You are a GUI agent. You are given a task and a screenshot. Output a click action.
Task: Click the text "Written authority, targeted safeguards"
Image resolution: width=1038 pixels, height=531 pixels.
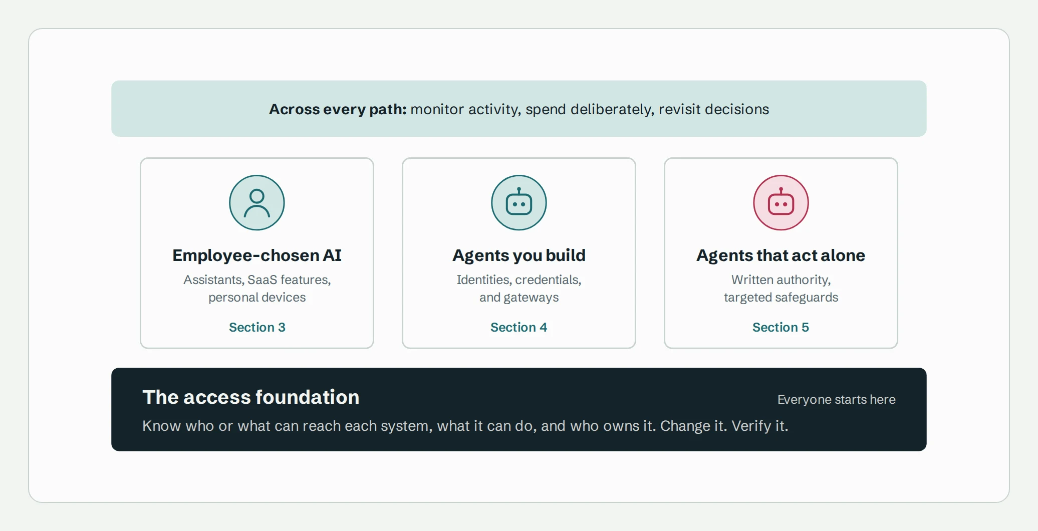pos(781,289)
